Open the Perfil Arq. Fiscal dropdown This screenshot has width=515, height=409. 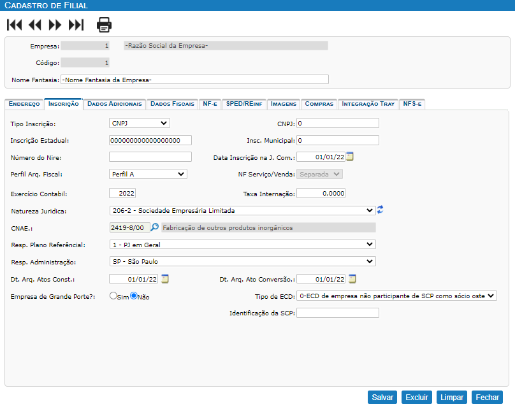(148, 174)
